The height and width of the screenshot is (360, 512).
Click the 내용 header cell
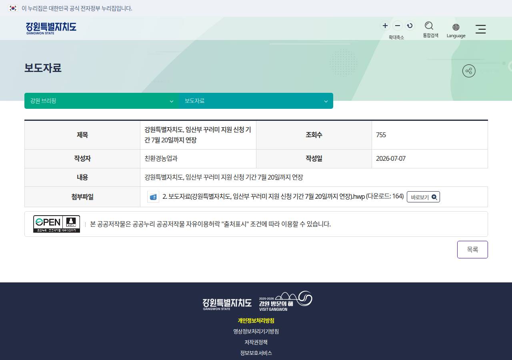coord(82,177)
